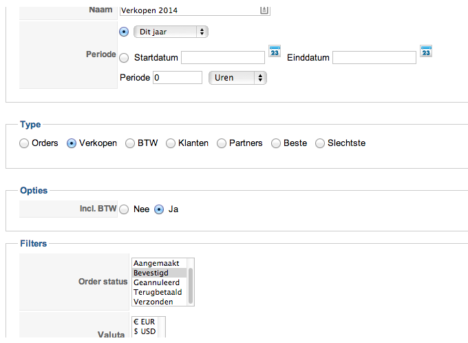The width and height of the screenshot is (468, 343).
Task: Select $ USD in the Valuta list
Action: click(x=146, y=331)
